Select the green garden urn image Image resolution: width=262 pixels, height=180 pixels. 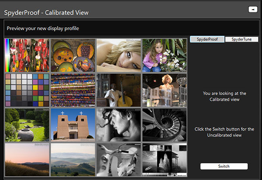point(27,125)
